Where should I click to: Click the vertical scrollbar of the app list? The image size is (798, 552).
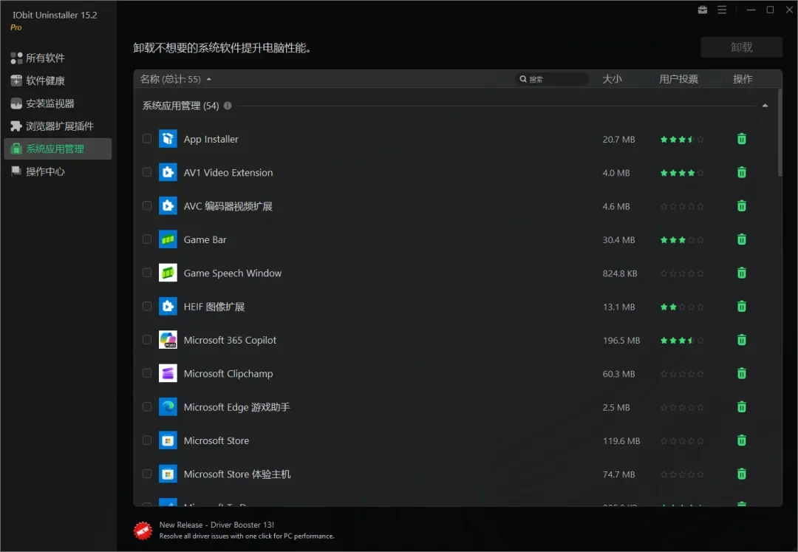click(780, 133)
